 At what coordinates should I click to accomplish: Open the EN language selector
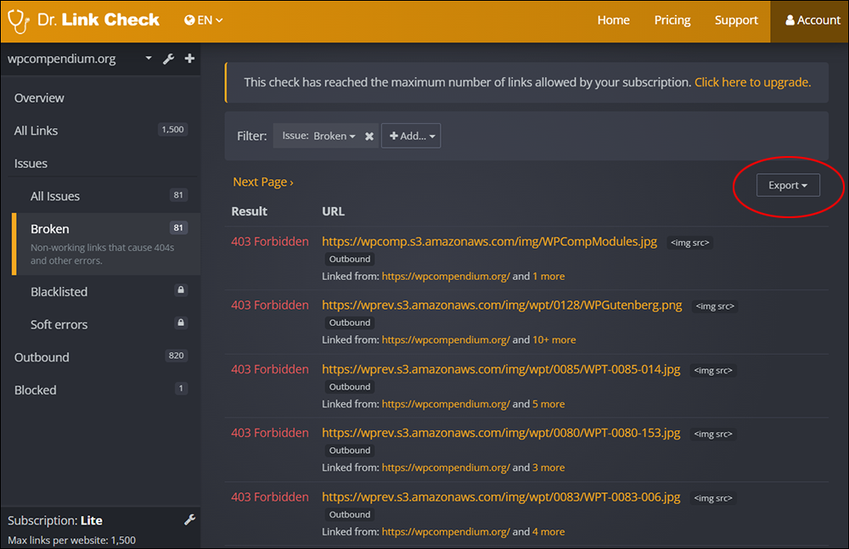tap(204, 20)
